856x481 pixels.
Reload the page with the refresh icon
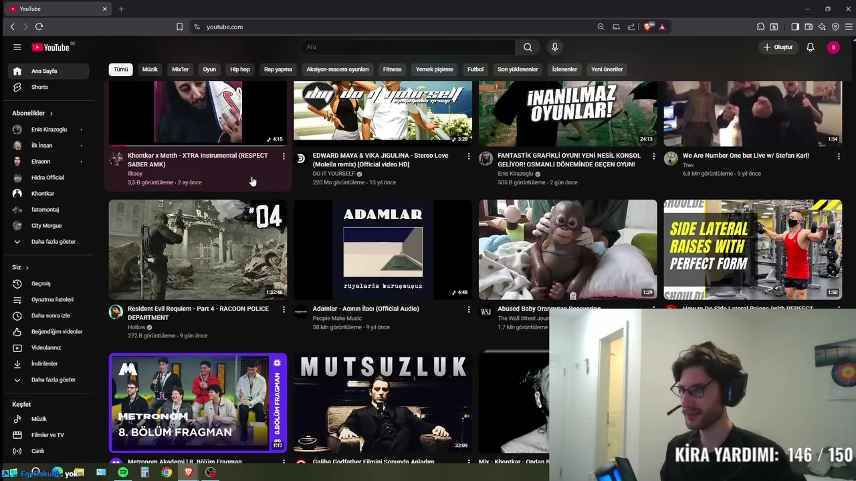click(39, 27)
